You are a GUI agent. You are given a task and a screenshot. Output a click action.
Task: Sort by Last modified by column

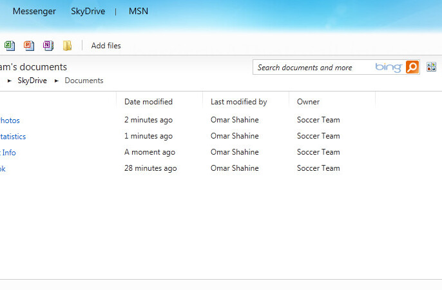point(238,102)
